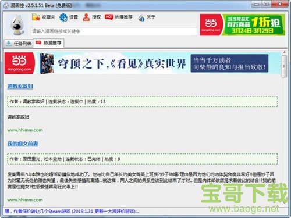The image size is (291, 218).
Task: Close the 漫画控 window
Action: click(280, 4)
